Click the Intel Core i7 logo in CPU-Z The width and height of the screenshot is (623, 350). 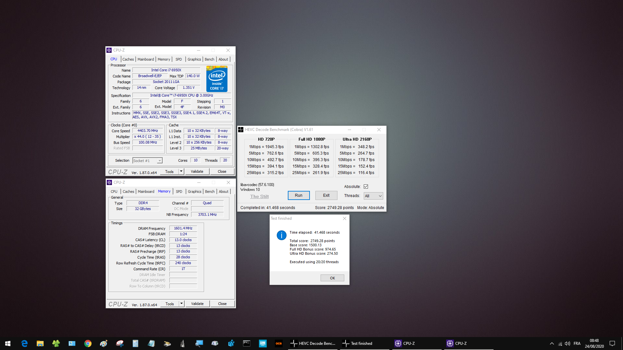[x=217, y=79]
